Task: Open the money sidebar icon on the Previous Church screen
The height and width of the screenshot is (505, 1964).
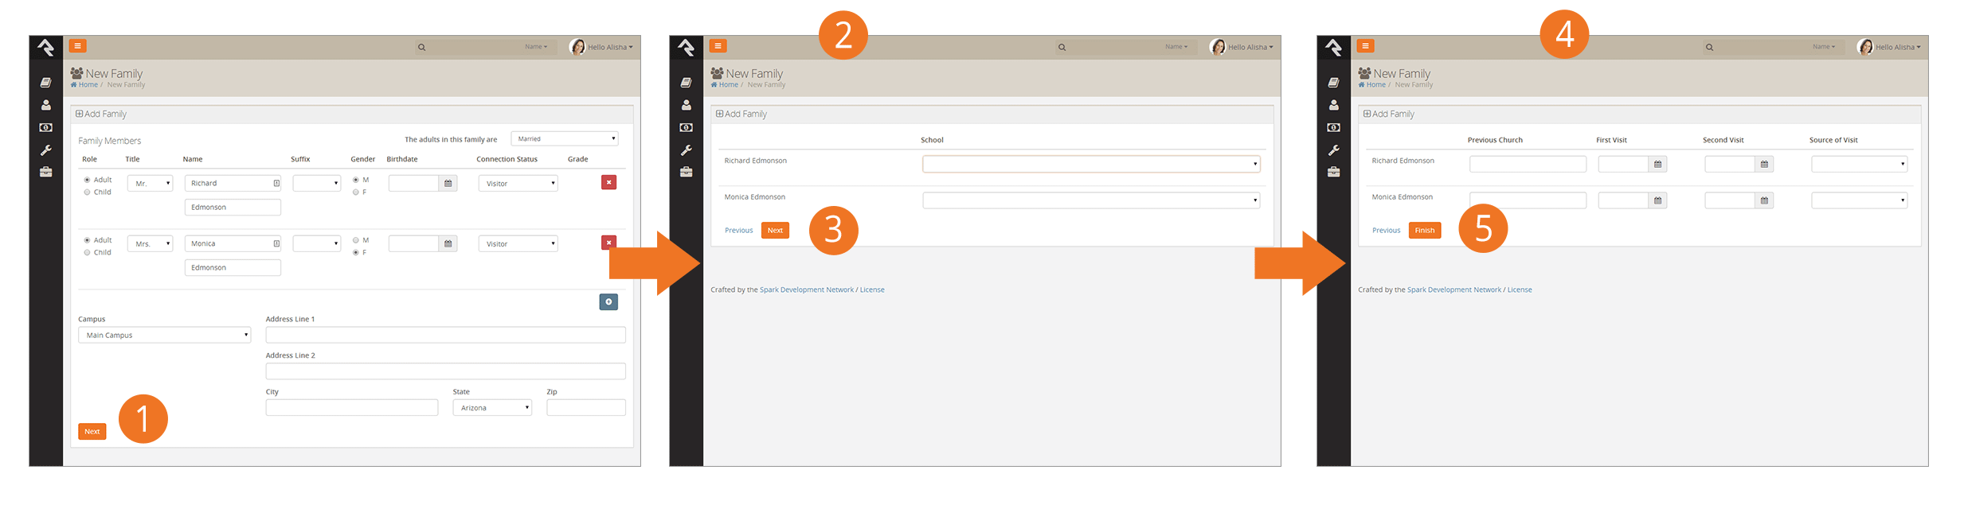Action: [1334, 127]
